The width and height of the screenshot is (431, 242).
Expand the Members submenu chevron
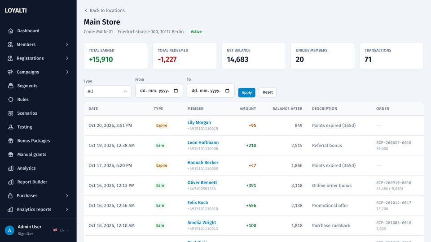pyautogui.click(x=67, y=44)
